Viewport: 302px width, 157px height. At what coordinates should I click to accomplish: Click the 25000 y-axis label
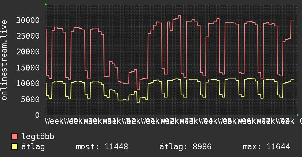point(28,36)
